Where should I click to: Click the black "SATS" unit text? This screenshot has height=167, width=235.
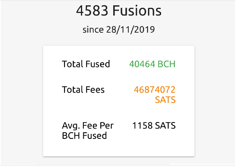[165, 125]
